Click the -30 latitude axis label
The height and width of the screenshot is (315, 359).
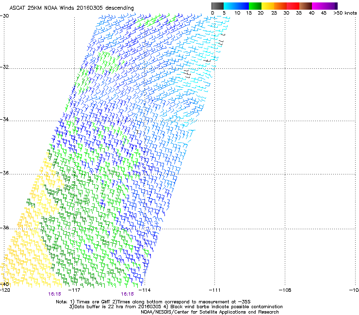coord(4,16)
